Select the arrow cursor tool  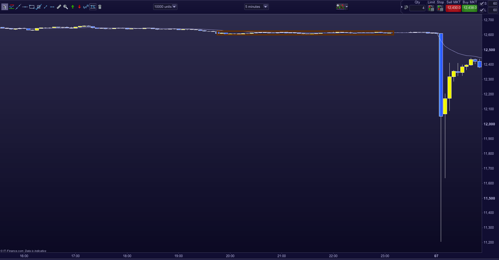4,7
